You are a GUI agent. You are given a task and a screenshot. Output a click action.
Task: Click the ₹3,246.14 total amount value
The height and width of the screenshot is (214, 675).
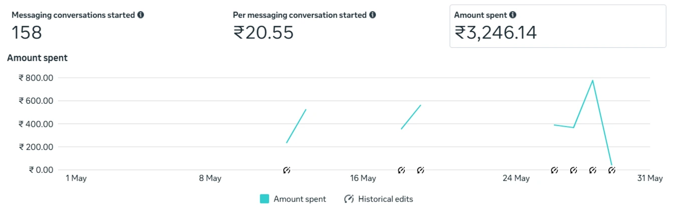coord(496,33)
